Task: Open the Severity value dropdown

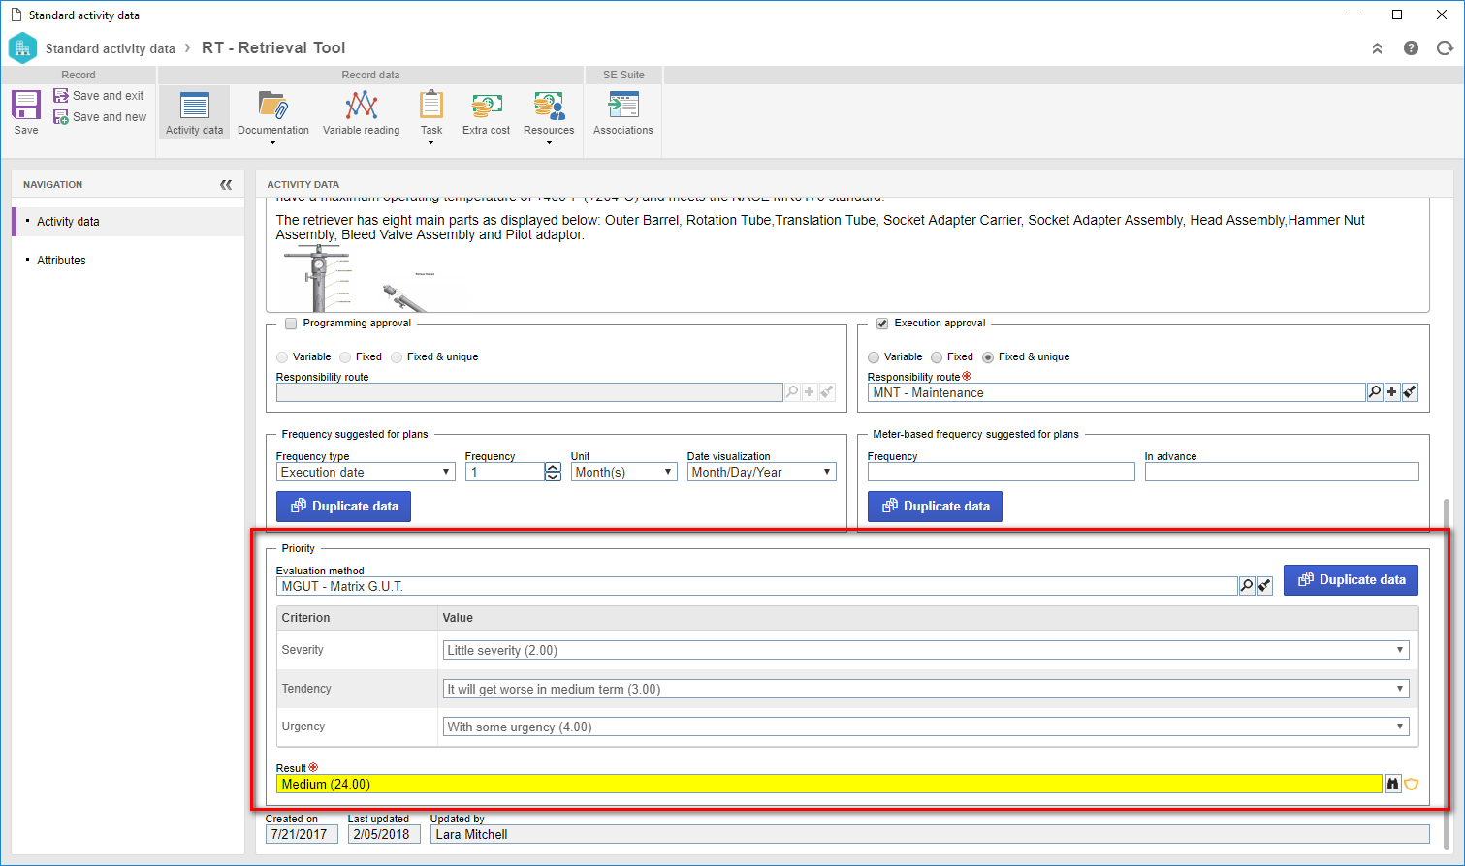Action: click(926, 650)
